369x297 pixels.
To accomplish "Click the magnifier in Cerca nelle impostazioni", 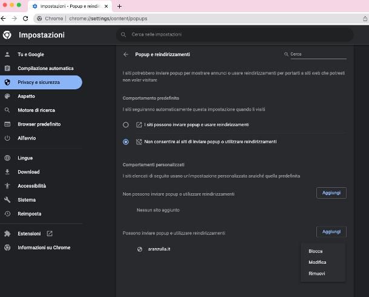I will [x=123, y=34].
